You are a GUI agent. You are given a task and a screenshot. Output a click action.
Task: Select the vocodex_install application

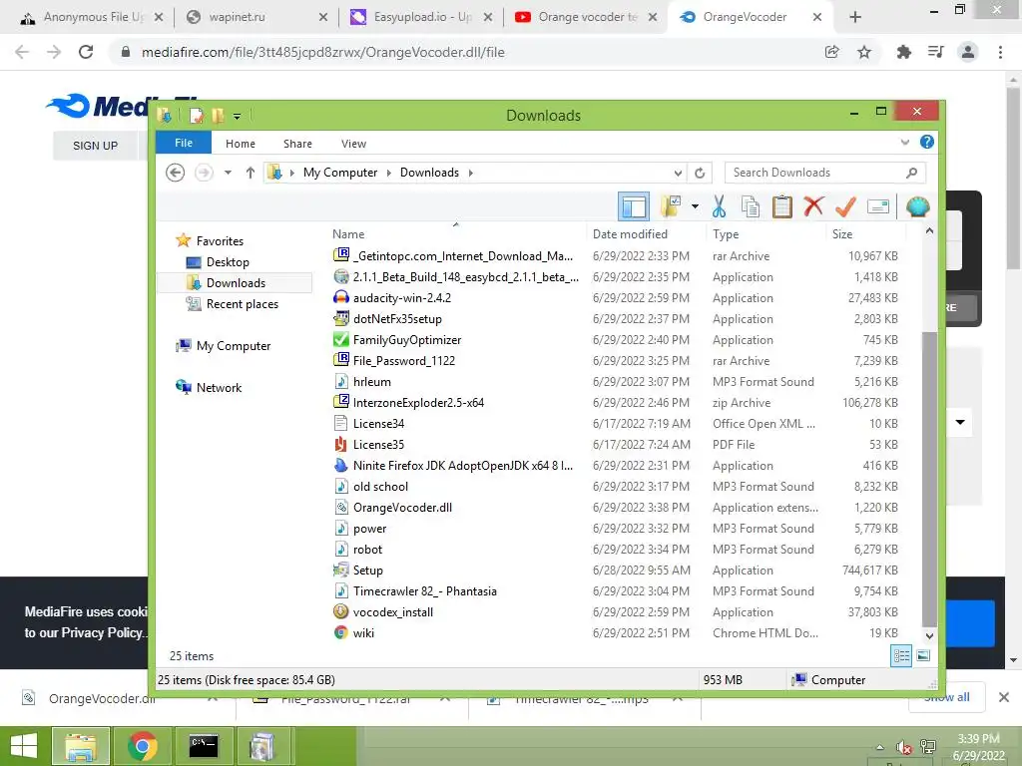(x=392, y=612)
